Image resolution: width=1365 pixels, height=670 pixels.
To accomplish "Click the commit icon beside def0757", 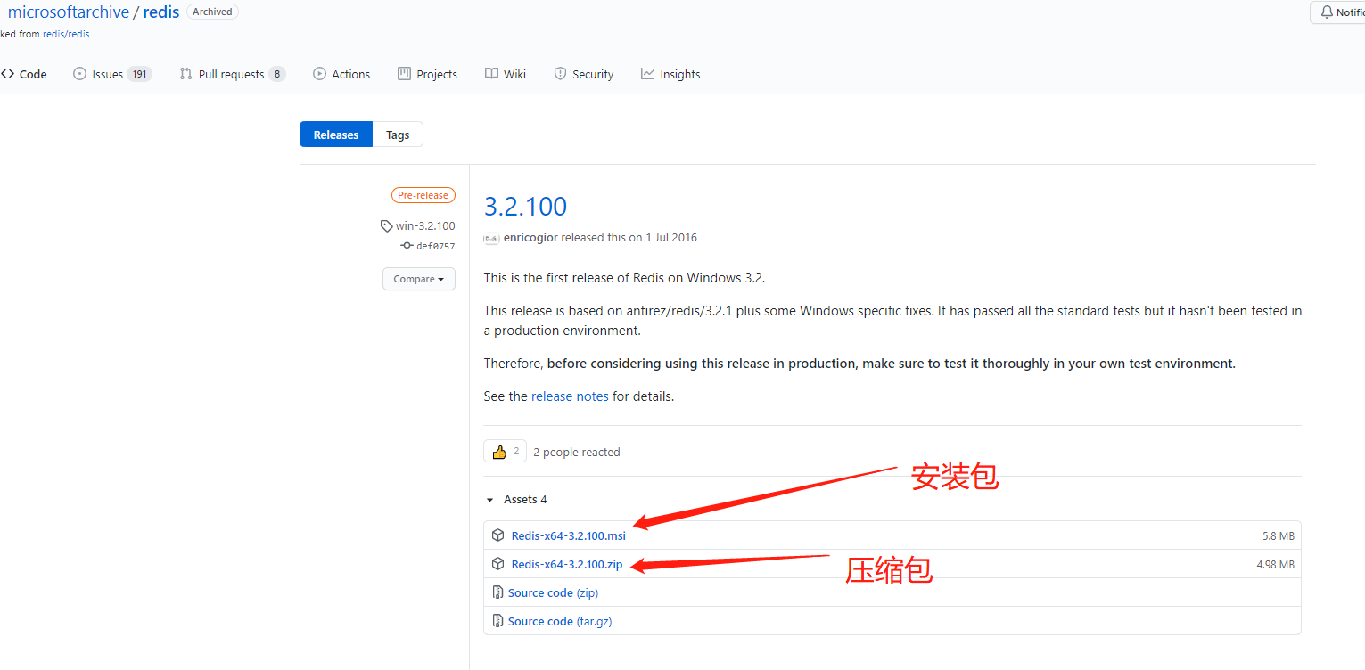I will (x=407, y=246).
